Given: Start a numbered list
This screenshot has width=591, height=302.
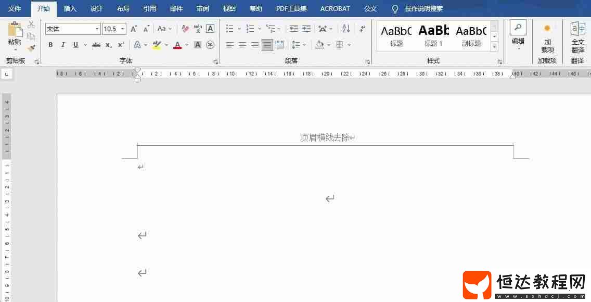Looking at the screenshot, I should tap(250, 29).
